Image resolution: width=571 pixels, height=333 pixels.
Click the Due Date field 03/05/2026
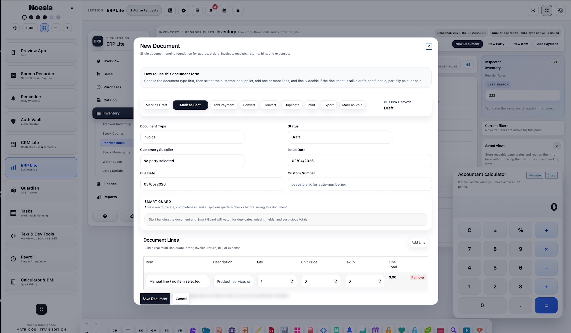coord(212,184)
